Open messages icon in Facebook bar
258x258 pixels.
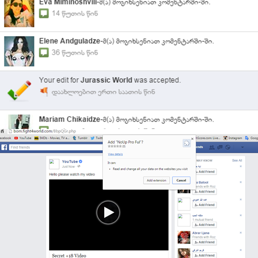[220, 148]
